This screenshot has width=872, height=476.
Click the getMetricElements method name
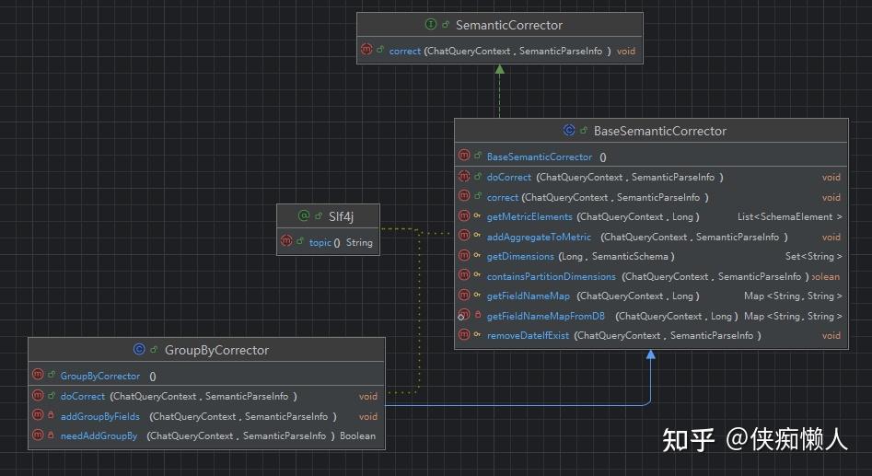pyautogui.click(x=529, y=217)
